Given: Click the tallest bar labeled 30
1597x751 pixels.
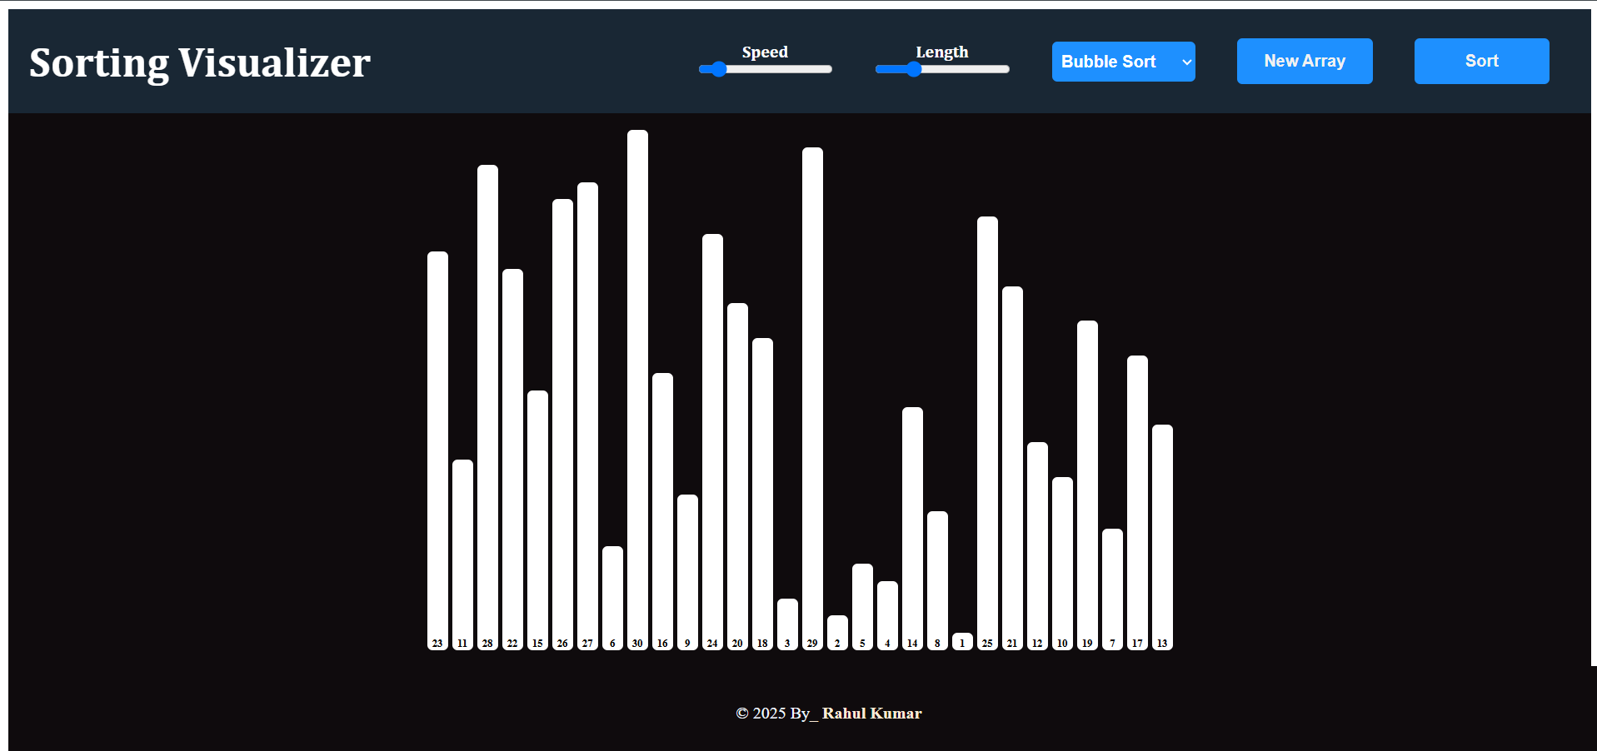Looking at the screenshot, I should 637,390.
